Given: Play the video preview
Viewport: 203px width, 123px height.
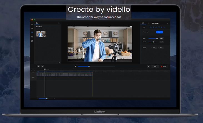Looking at the screenshot, I should [75, 66].
